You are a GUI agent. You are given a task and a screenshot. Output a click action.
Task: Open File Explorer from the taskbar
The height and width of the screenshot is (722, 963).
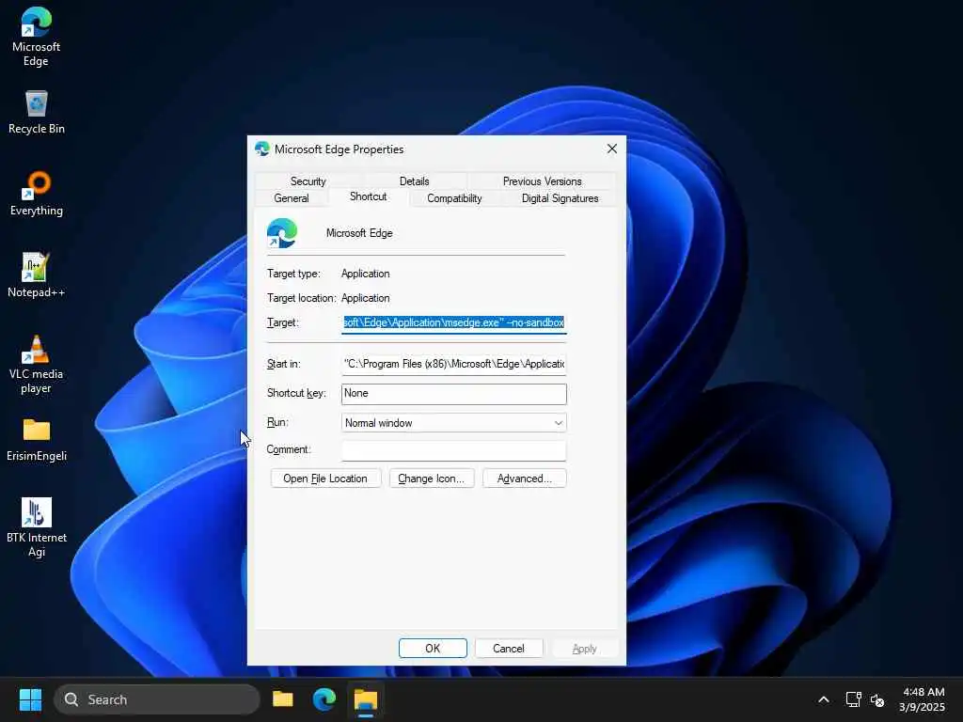tap(282, 699)
